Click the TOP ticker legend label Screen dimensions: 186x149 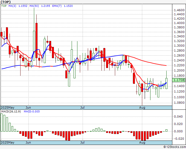(4, 6)
